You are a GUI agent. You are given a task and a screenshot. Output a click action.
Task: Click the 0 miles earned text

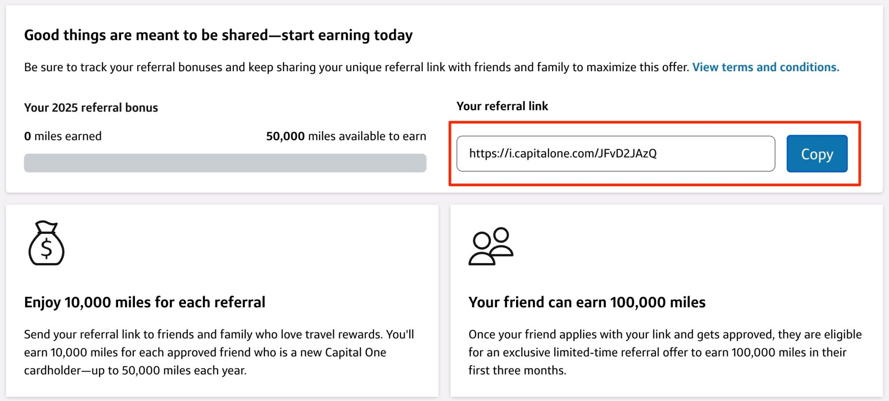(x=63, y=136)
